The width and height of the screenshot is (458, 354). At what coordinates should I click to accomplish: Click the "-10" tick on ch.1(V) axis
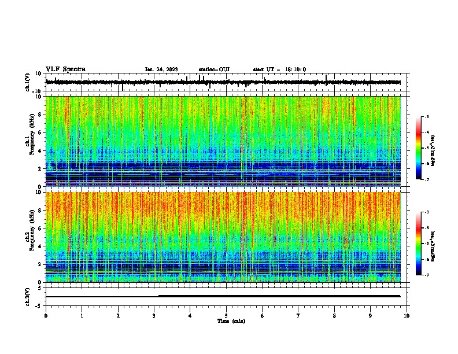37,91
